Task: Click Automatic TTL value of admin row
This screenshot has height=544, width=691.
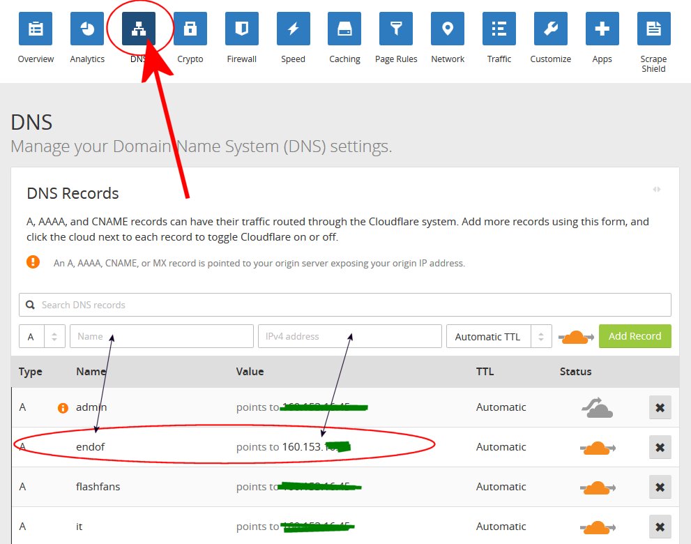Action: pyautogui.click(x=501, y=407)
